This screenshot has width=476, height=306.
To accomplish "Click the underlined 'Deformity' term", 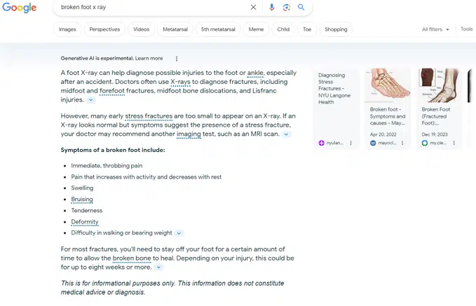I will click(x=85, y=222).
